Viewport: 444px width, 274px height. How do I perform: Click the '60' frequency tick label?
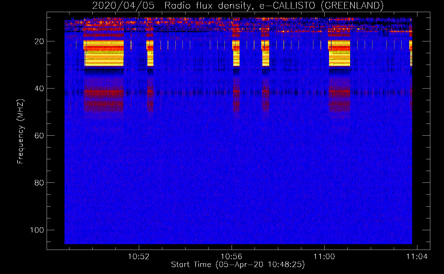coord(39,136)
